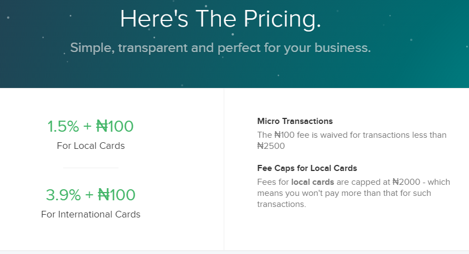Select the subtitle 'Simple, transparent and perfect' text
The image size is (469, 254).
click(166, 48)
